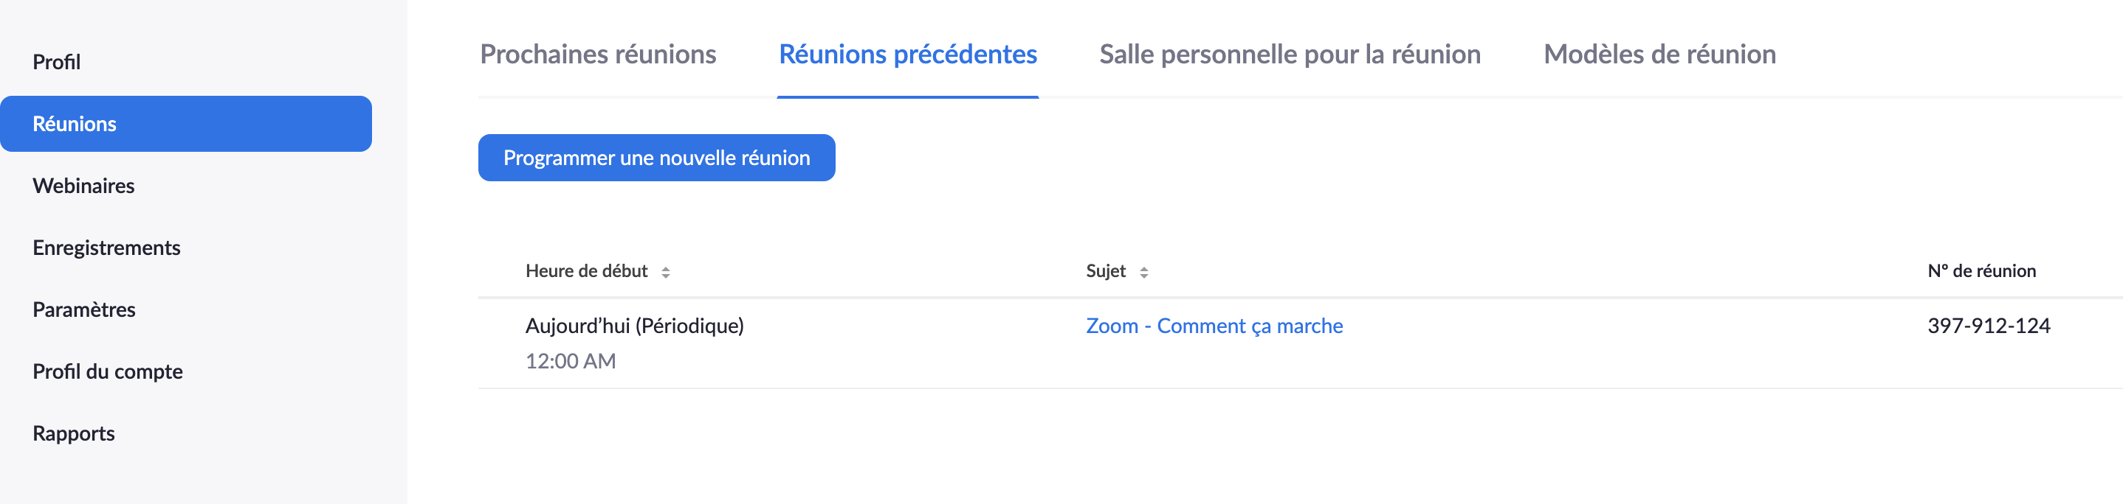The width and height of the screenshot is (2123, 504).
Task: Click meeting number 397-912-124
Action: [x=1988, y=326]
